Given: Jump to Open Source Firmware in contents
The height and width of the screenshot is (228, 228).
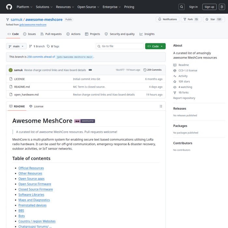Looking at the screenshot, I should pyautogui.click(x=35, y=184).
